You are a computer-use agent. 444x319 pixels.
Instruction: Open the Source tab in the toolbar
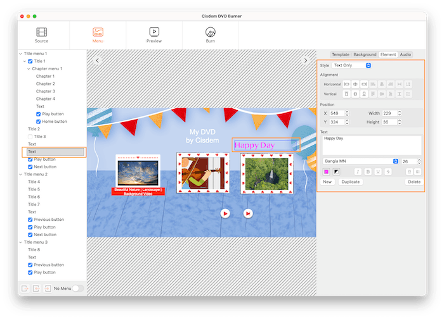point(41,35)
